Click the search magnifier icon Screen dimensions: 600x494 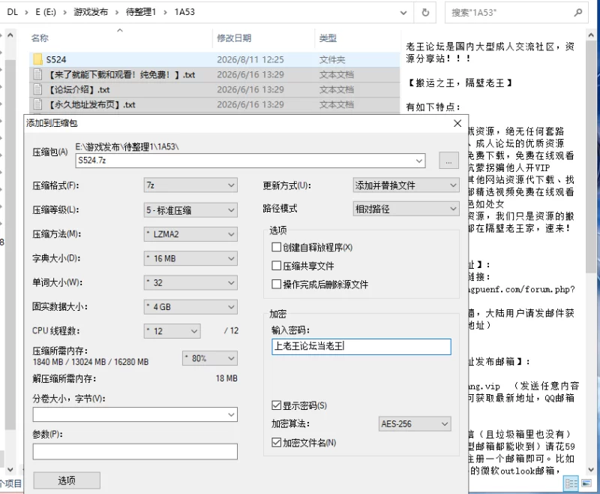[577, 13]
